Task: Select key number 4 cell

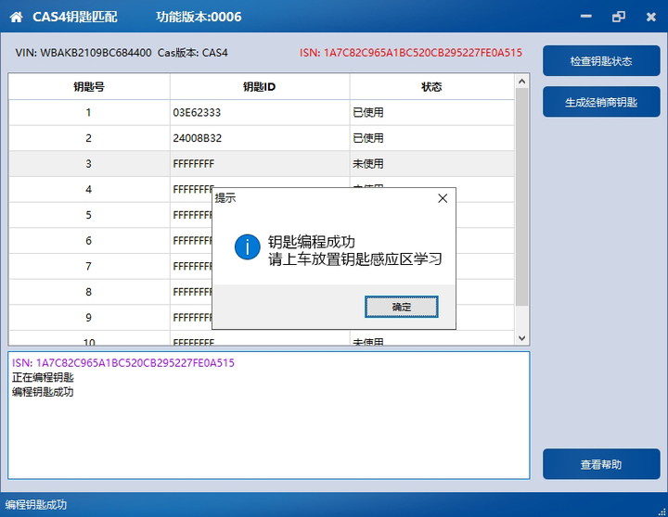Action: [89, 189]
